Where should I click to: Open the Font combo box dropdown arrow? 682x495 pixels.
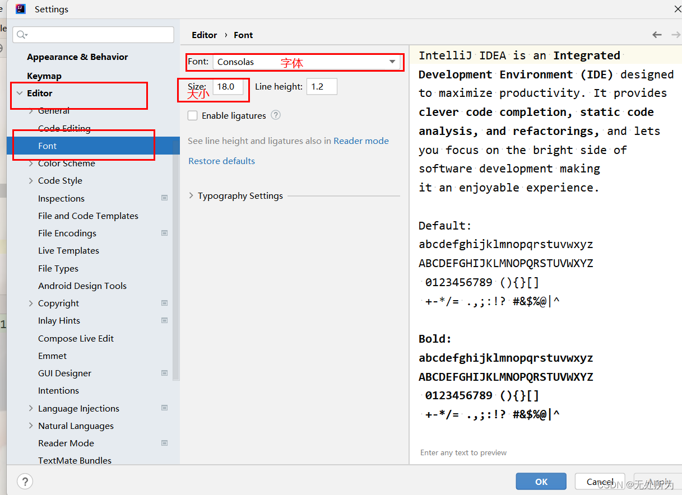click(x=392, y=62)
